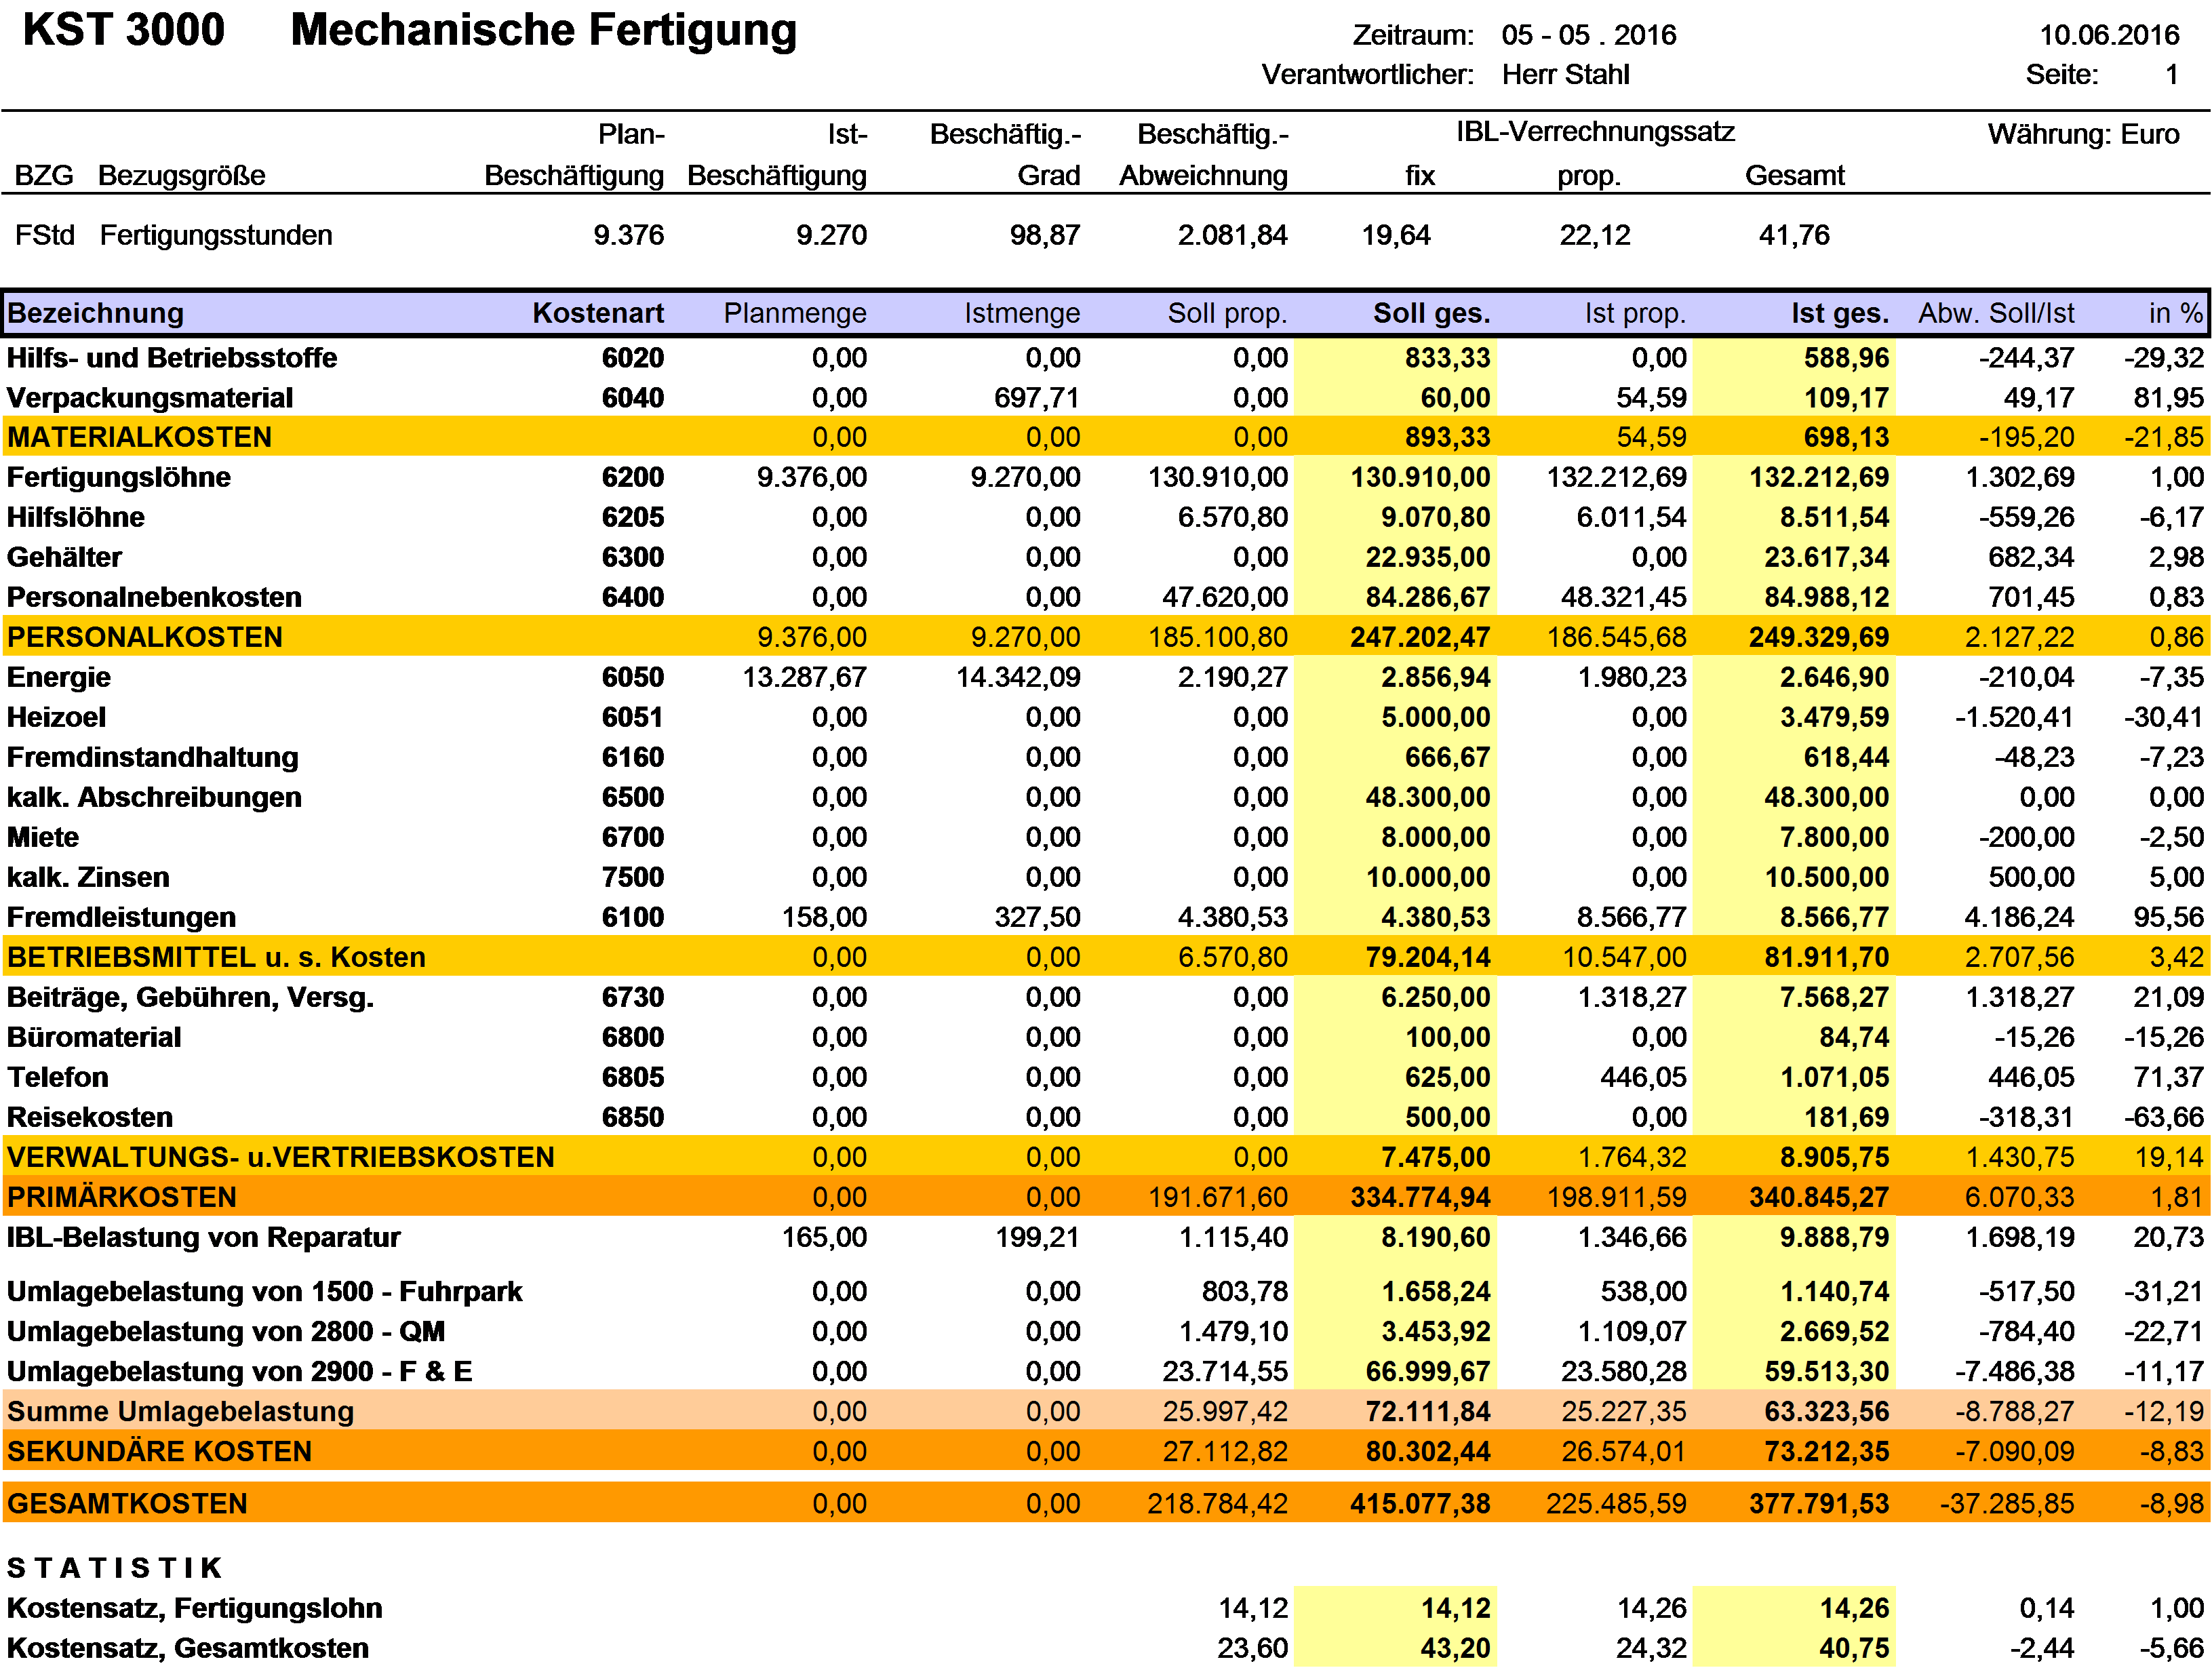Click the 'VERWALTUNGS- u.VERTRIEBSKOSTEN' subtotal label
The height and width of the screenshot is (1668, 2212).
click(x=281, y=1157)
